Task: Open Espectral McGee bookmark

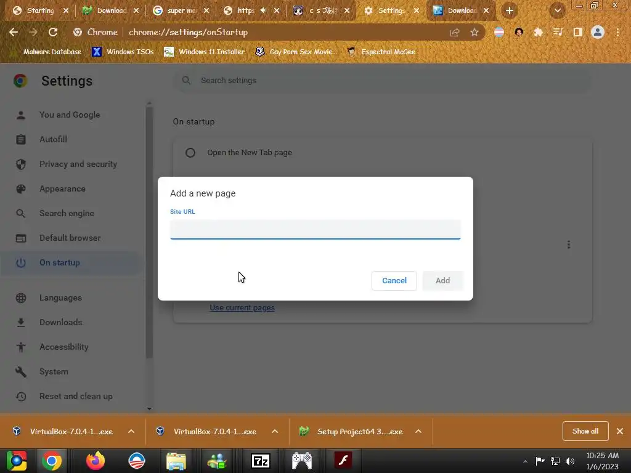Action: [381, 52]
